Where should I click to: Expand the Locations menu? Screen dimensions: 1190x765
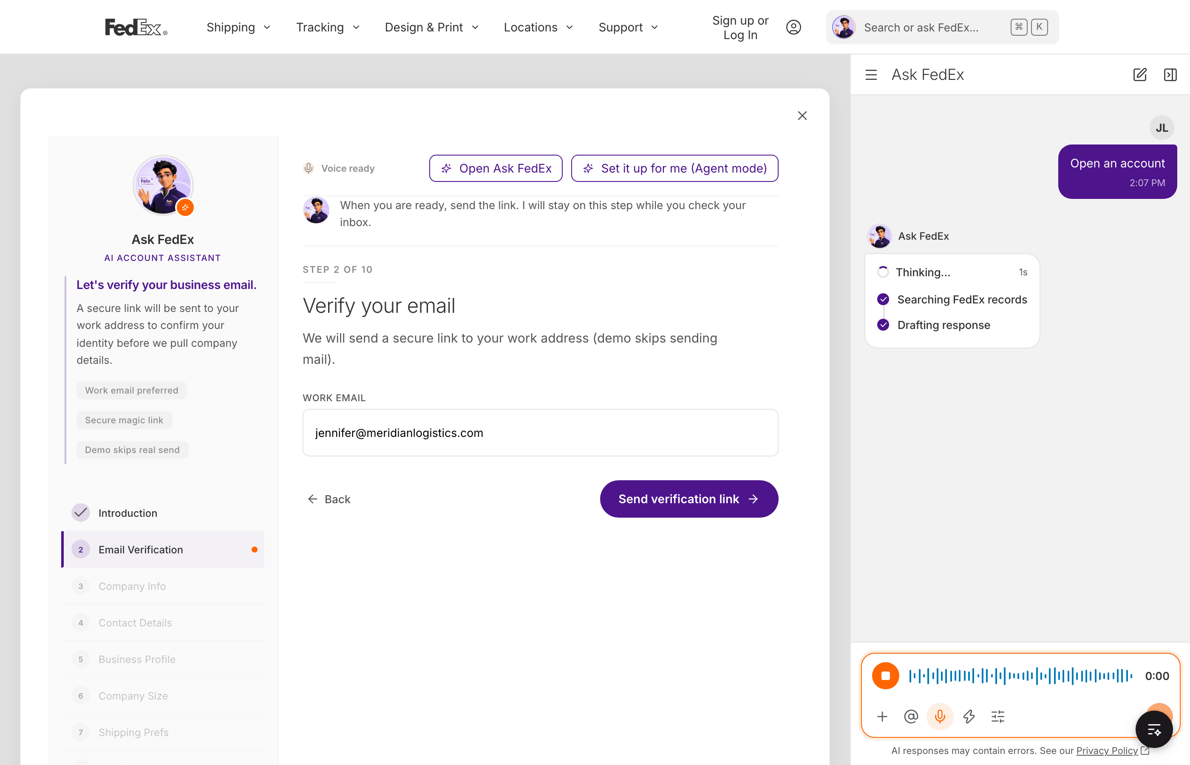(x=538, y=27)
